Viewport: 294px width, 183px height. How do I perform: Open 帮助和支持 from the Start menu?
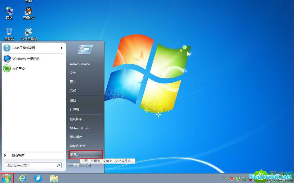click(78, 146)
